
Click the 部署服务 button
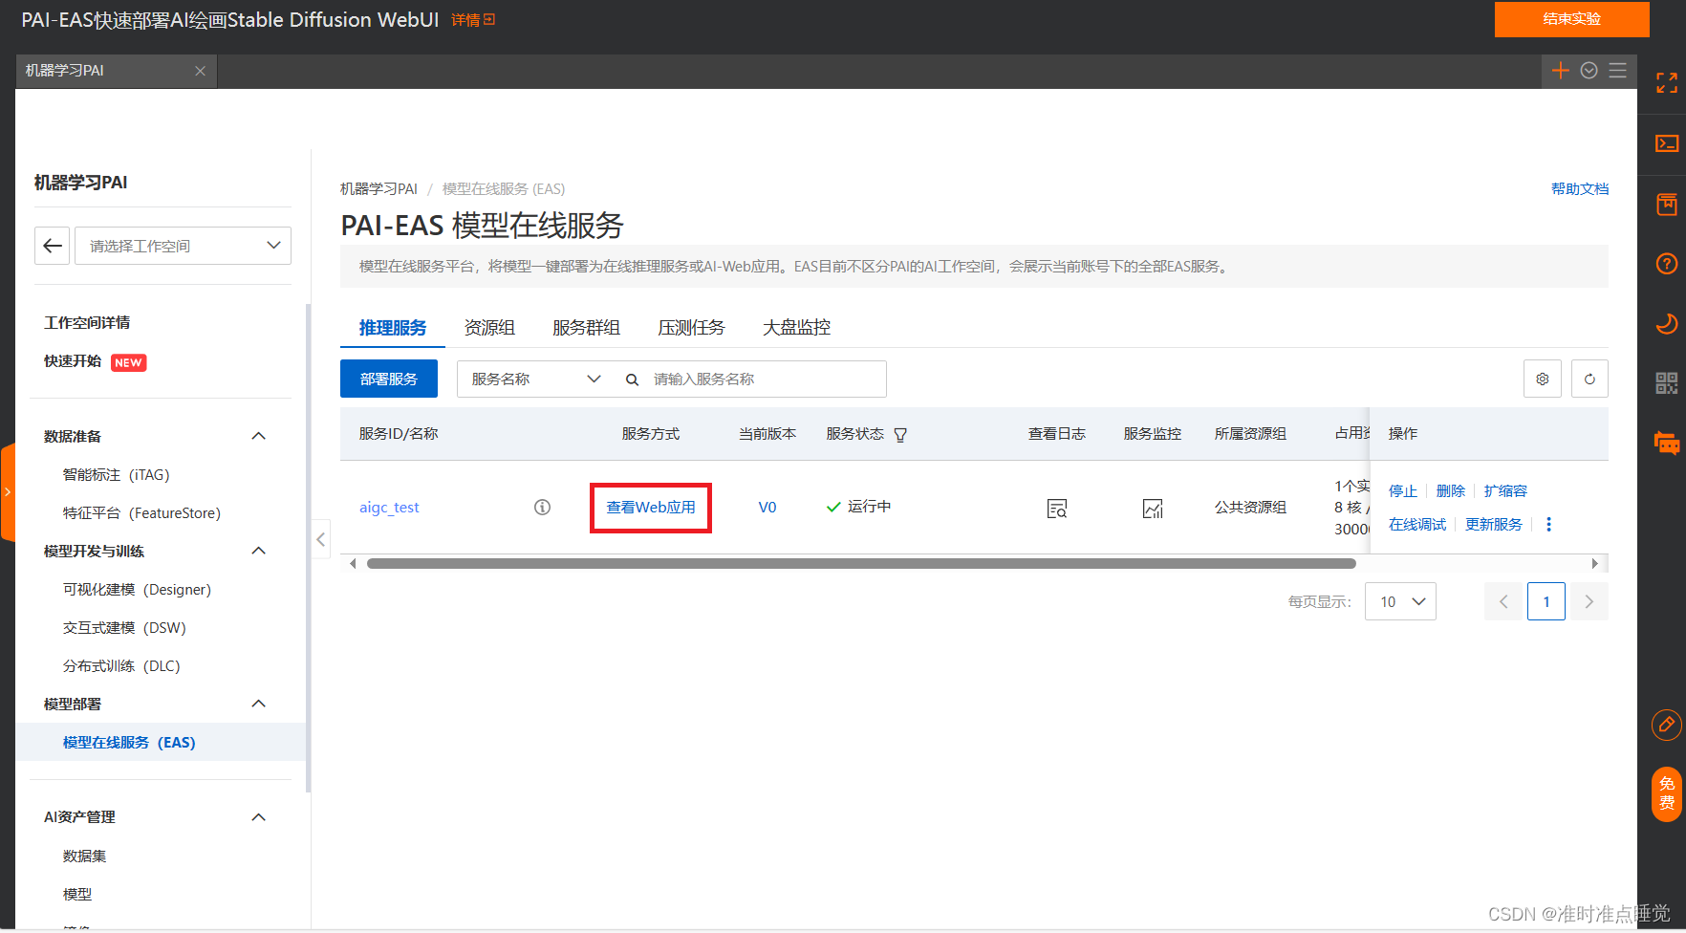pos(389,379)
